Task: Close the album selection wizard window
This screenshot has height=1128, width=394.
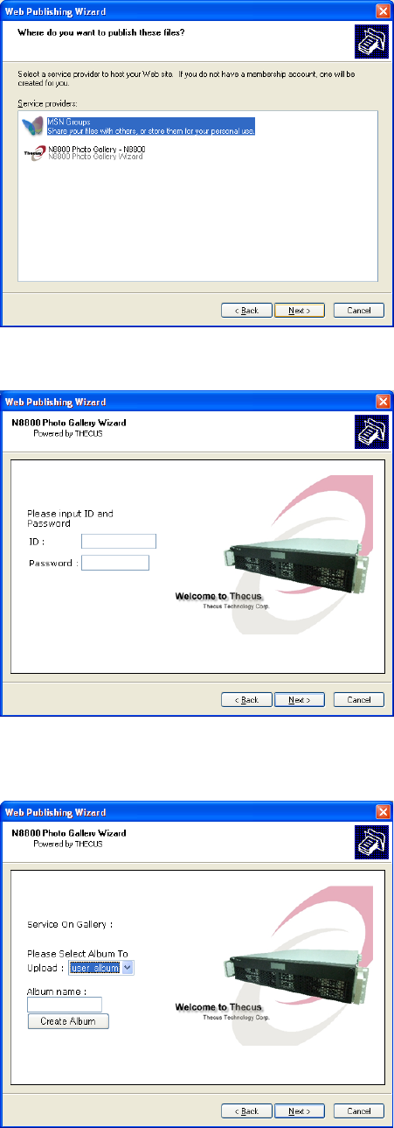Action: click(383, 812)
